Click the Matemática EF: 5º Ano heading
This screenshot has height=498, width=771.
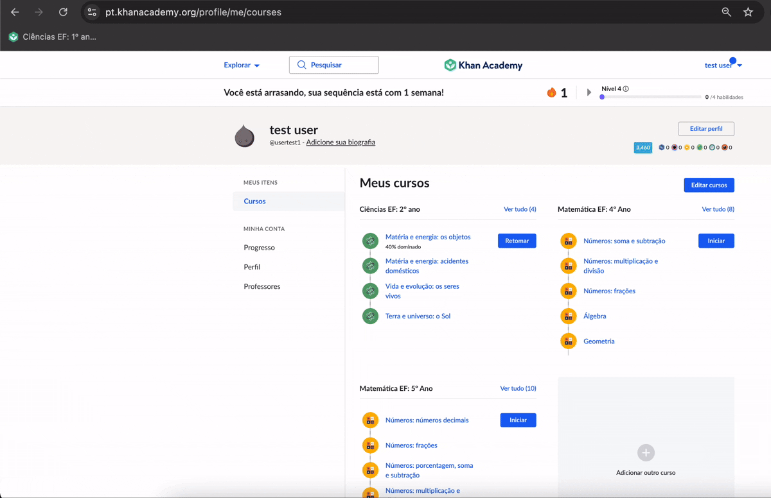click(396, 388)
